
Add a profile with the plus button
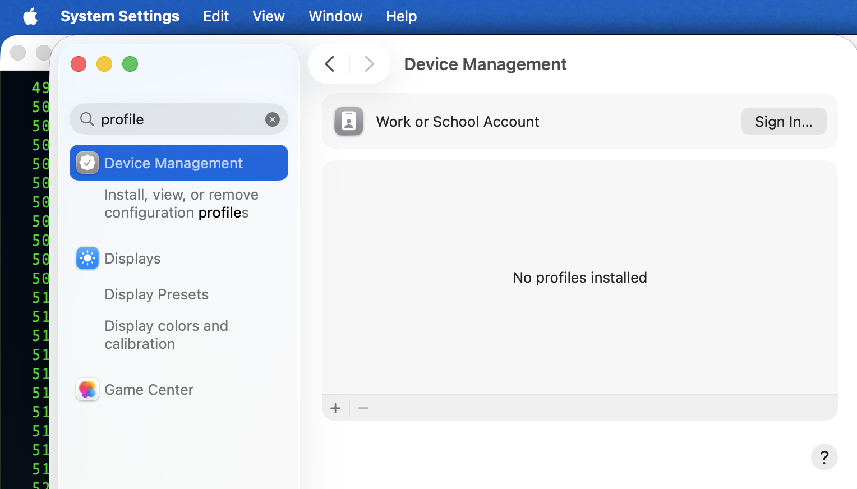pos(335,408)
